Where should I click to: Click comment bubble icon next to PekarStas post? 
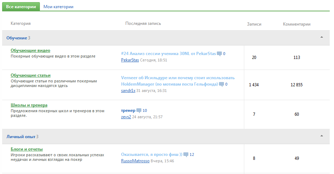point(219,54)
